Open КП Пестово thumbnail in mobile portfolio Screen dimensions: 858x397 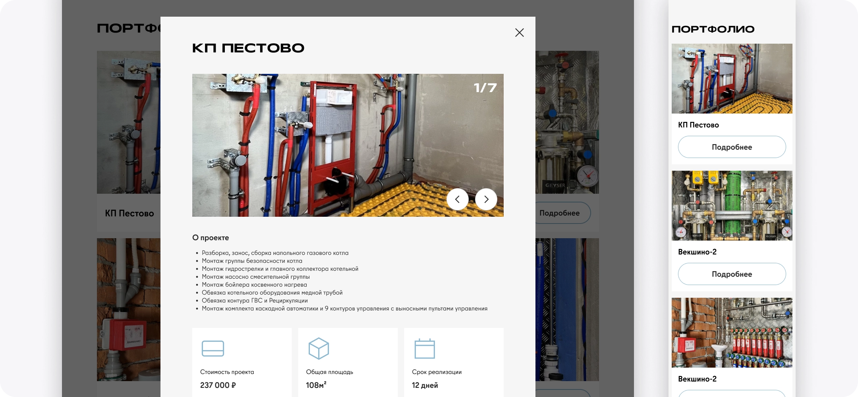coord(732,79)
